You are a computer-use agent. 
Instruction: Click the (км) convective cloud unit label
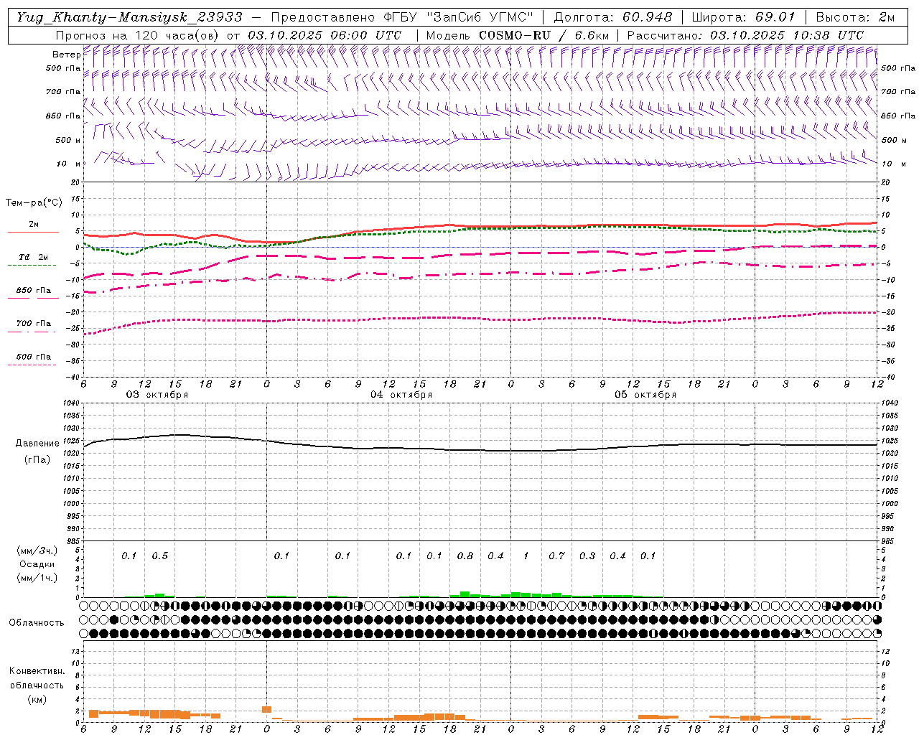click(x=37, y=699)
